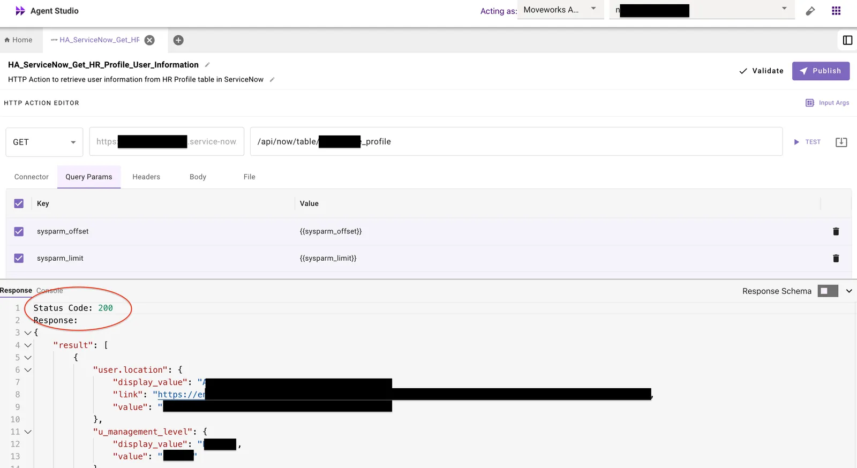The width and height of the screenshot is (857, 468).
Task: Click the import/download icon beside TEST
Action: (x=841, y=142)
